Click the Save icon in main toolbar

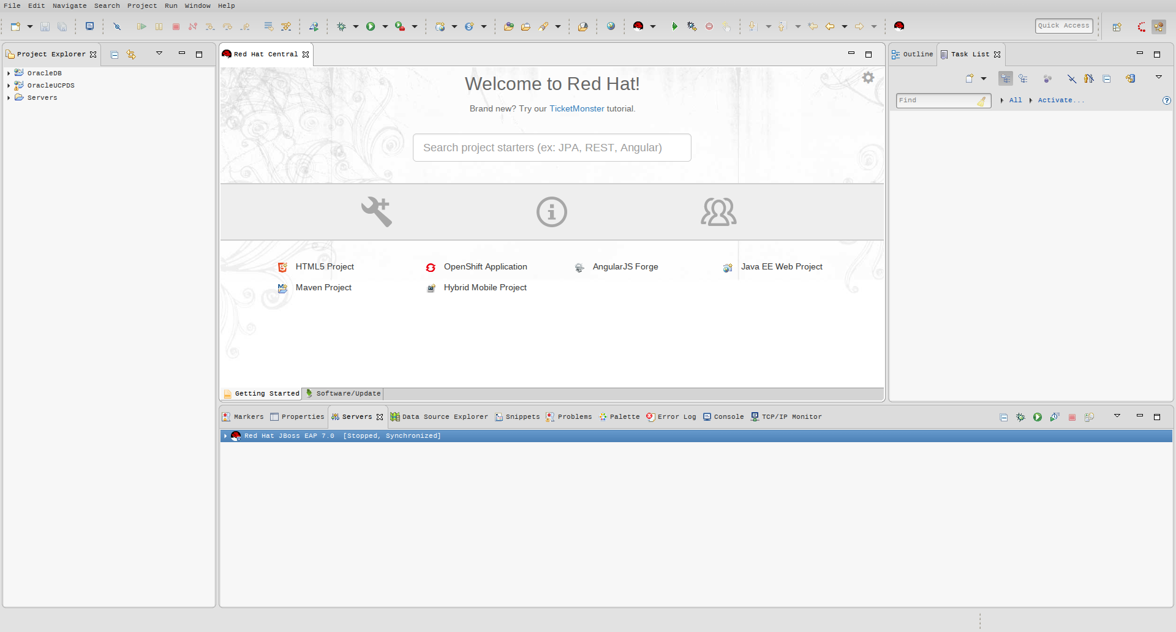45,26
